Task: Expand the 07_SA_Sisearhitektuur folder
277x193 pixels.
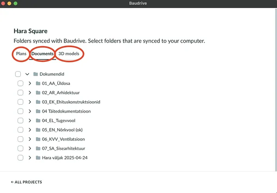Action: coord(30,148)
